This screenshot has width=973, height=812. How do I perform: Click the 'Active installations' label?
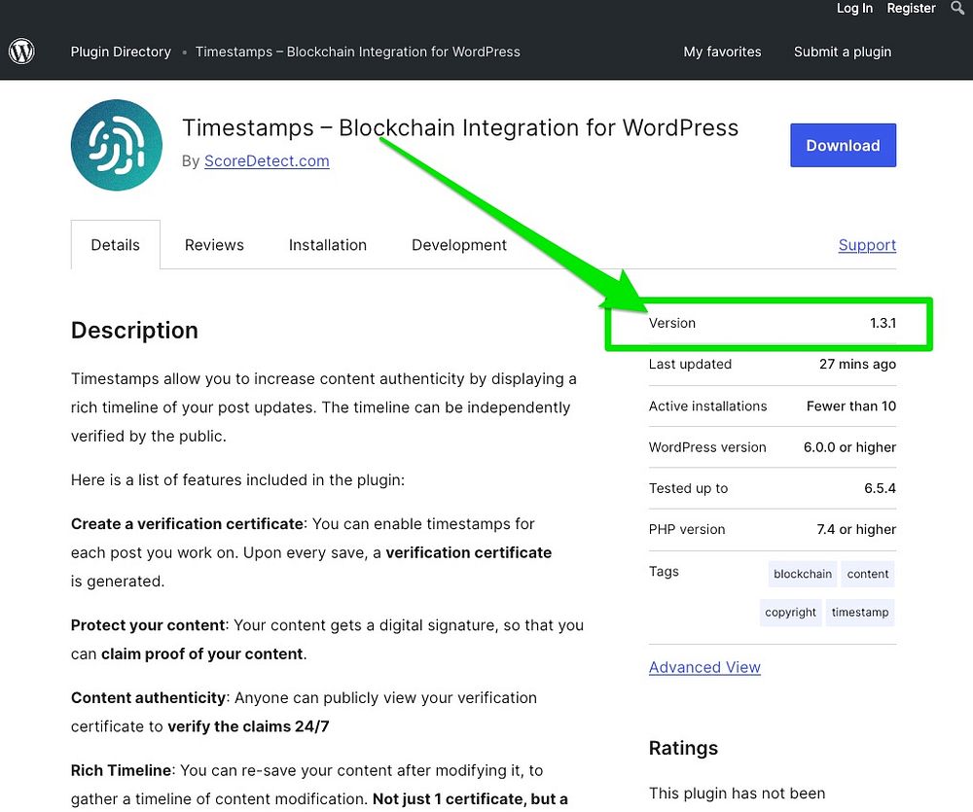(707, 406)
